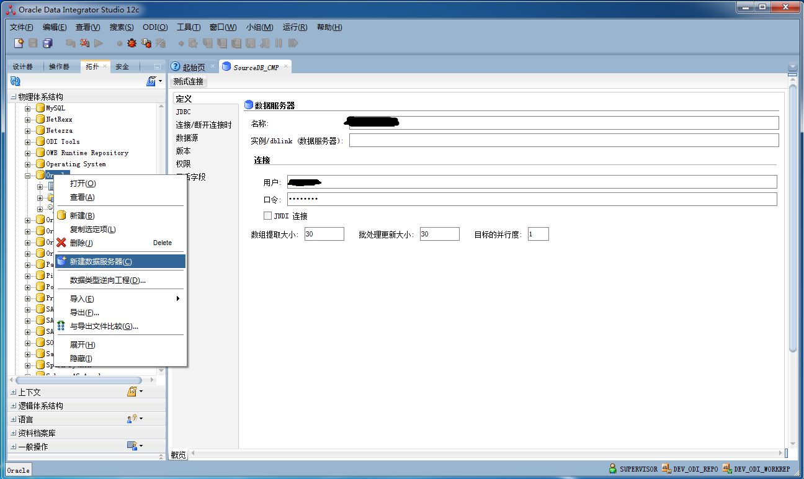Click the 实例/dblink input field

tap(564, 140)
